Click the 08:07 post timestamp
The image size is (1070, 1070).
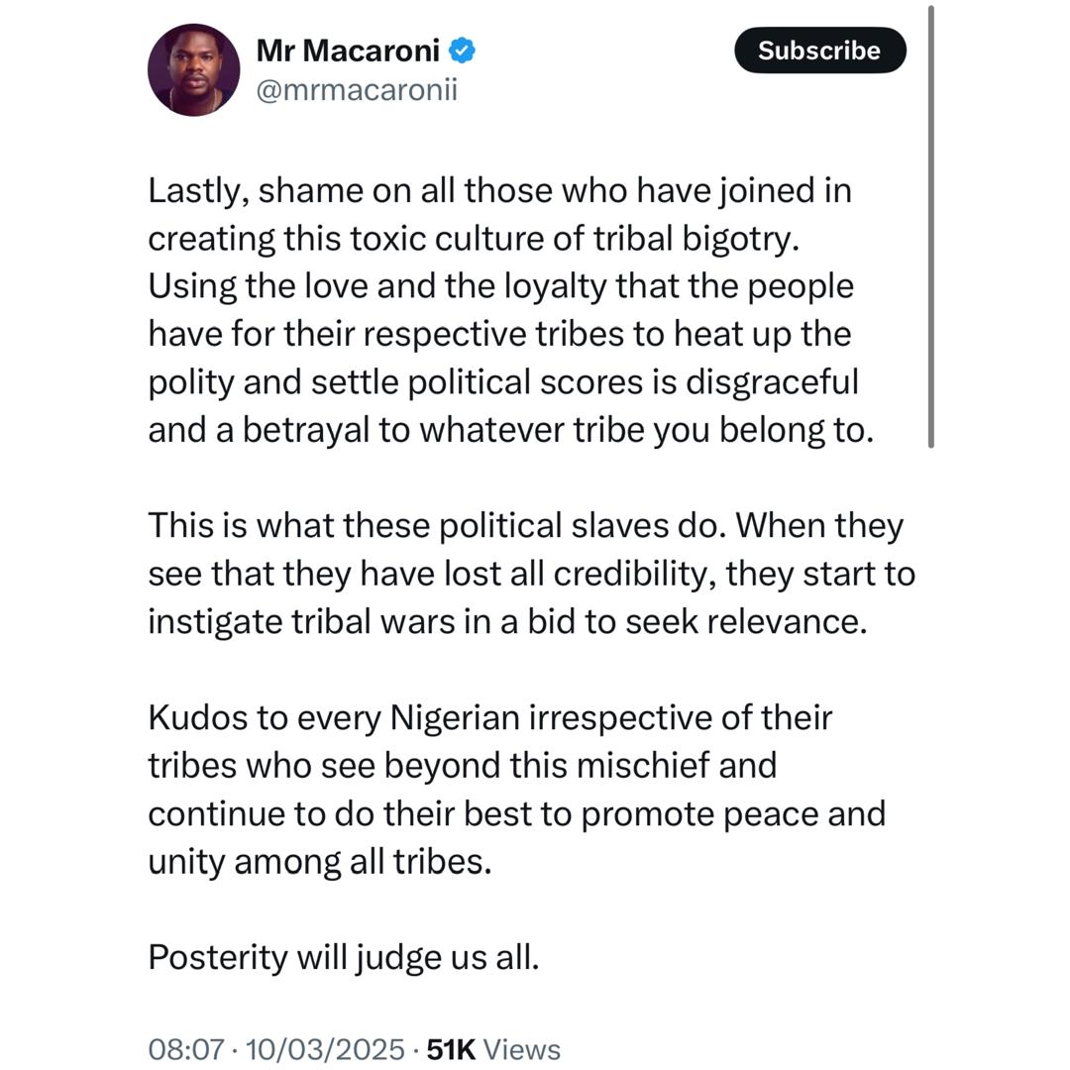coord(186,1049)
